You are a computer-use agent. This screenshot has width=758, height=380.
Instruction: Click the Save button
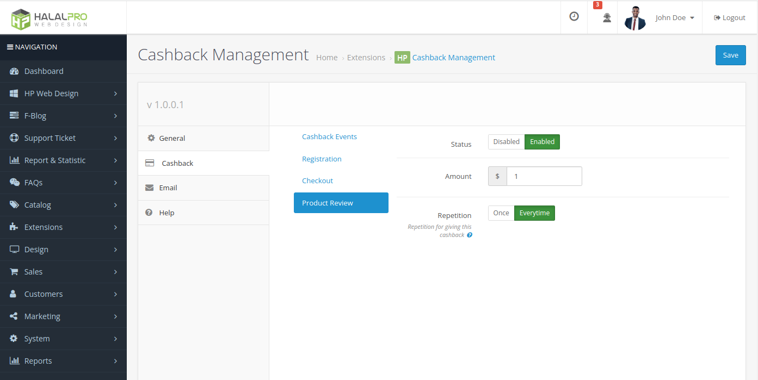point(730,55)
